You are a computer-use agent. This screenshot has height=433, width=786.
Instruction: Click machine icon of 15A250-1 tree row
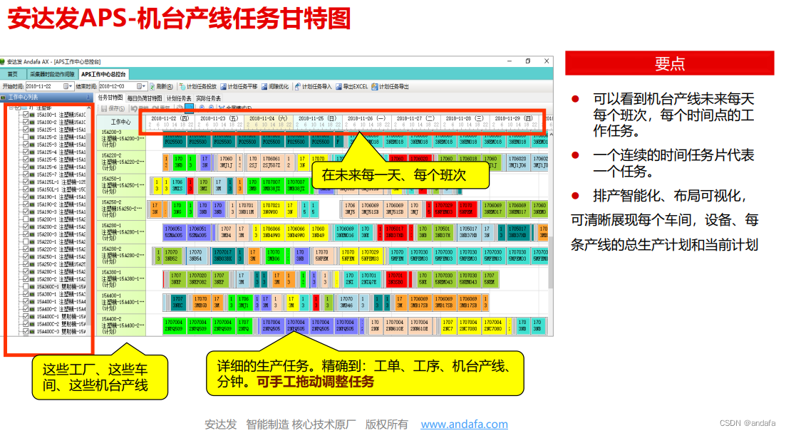pyautogui.click(x=32, y=256)
